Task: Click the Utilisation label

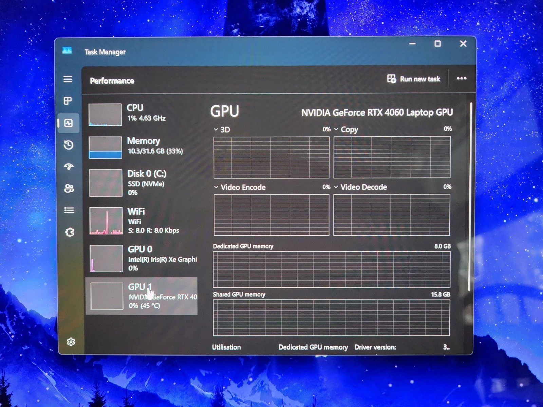Action: [226, 347]
